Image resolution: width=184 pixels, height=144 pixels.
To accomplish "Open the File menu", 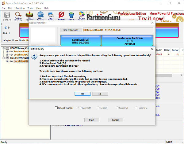I will (3, 8).
